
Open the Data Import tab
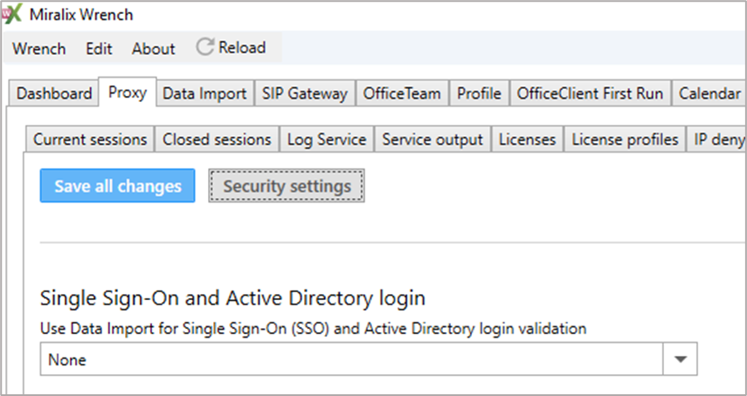pos(204,93)
